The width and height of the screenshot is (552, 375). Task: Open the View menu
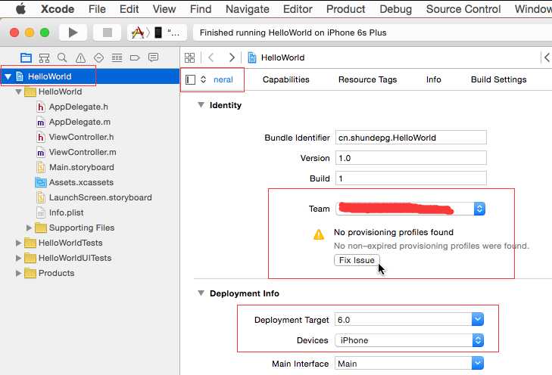(164, 9)
